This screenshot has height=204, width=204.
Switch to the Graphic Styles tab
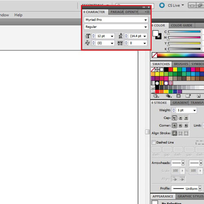pos(190,196)
